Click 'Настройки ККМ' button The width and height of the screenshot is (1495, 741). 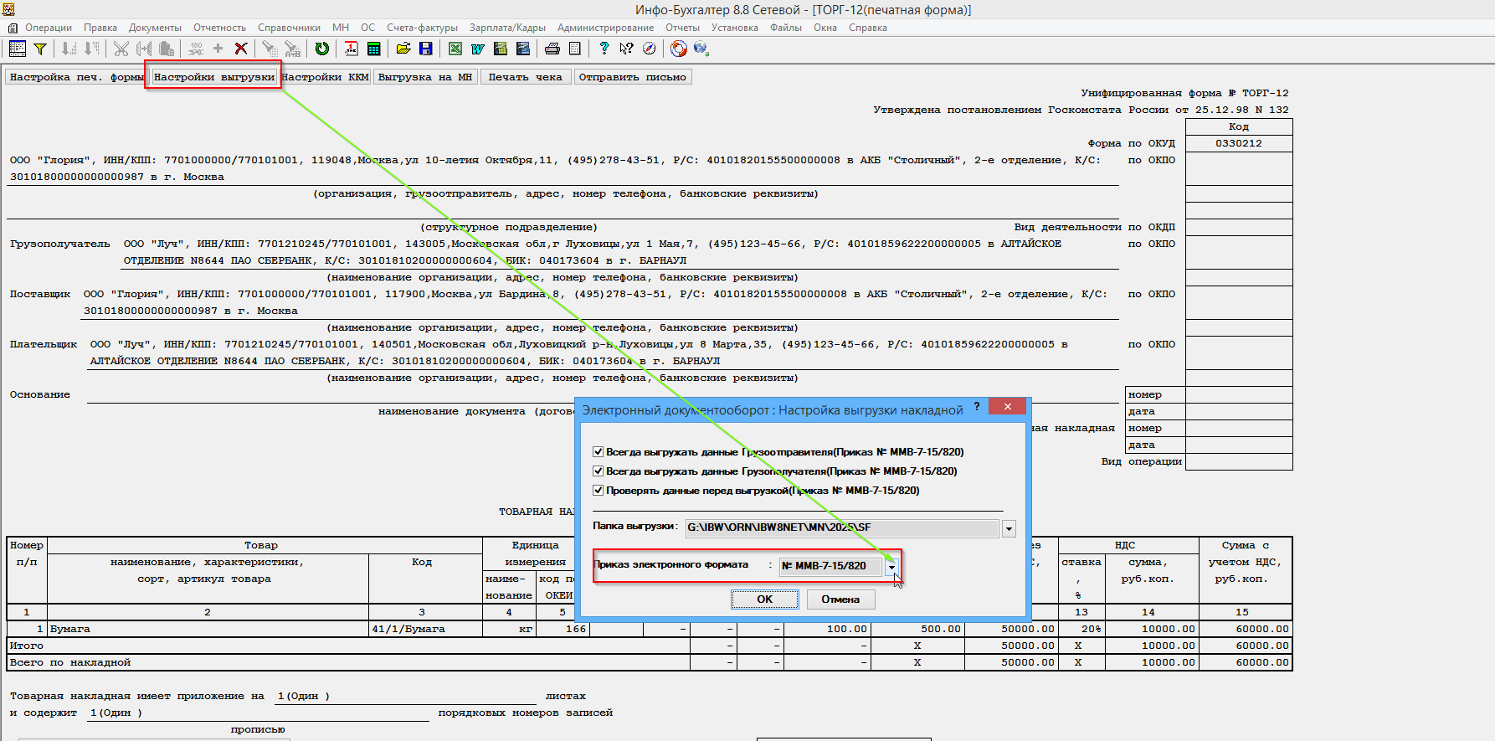326,77
